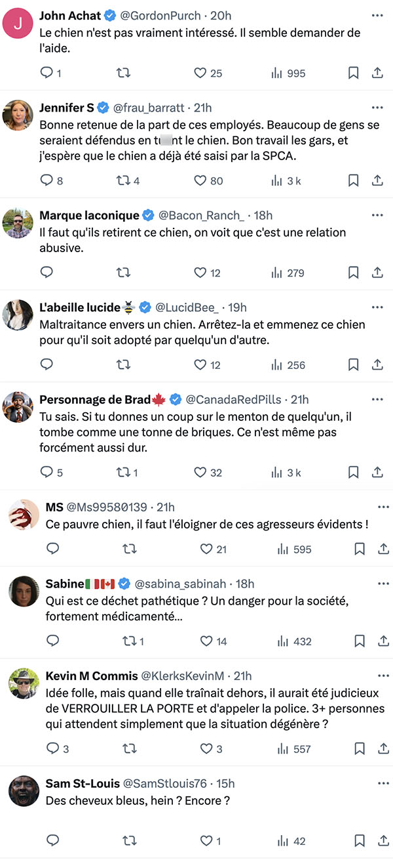Click Kevin M Commis's profile picture

pos(24,683)
